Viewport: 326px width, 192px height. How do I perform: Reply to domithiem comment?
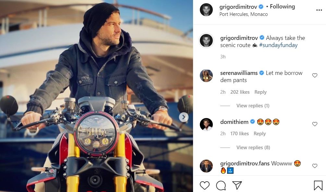click(260, 134)
